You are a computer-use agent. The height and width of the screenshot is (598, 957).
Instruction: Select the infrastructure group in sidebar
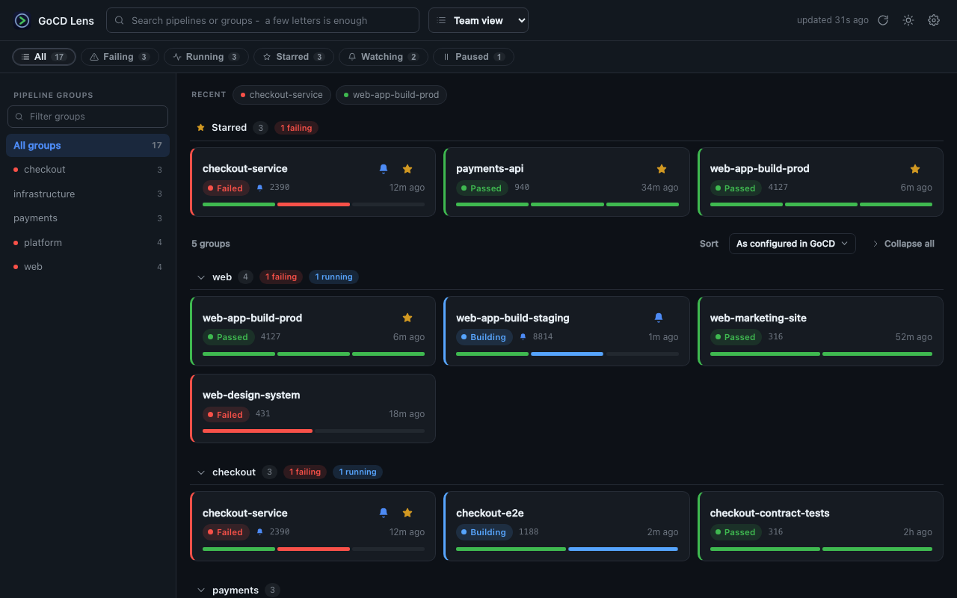pyautogui.click(x=87, y=194)
